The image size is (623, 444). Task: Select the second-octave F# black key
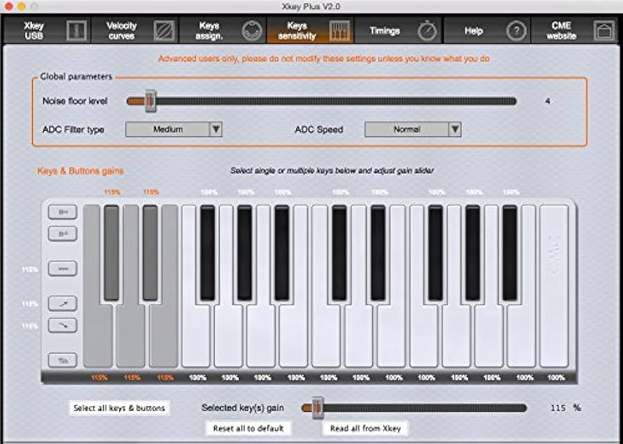click(436, 253)
